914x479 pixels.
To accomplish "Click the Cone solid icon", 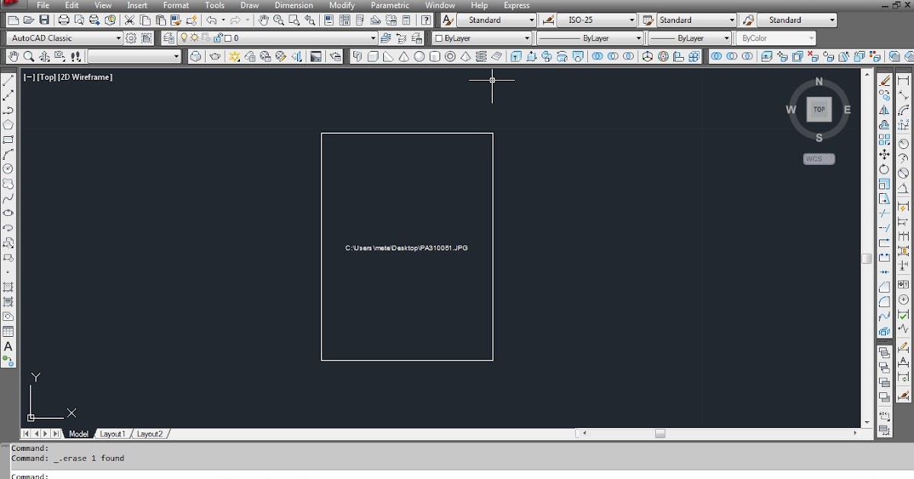I will click(x=404, y=56).
